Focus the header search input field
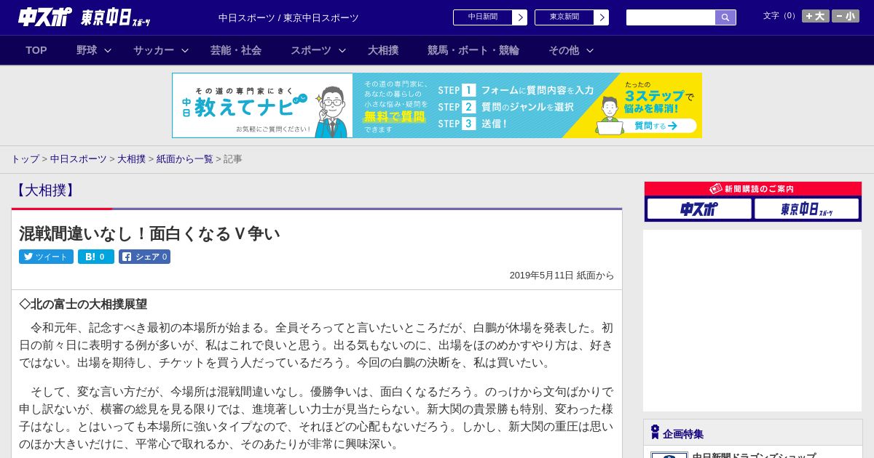The image size is (874, 458). coord(671,17)
